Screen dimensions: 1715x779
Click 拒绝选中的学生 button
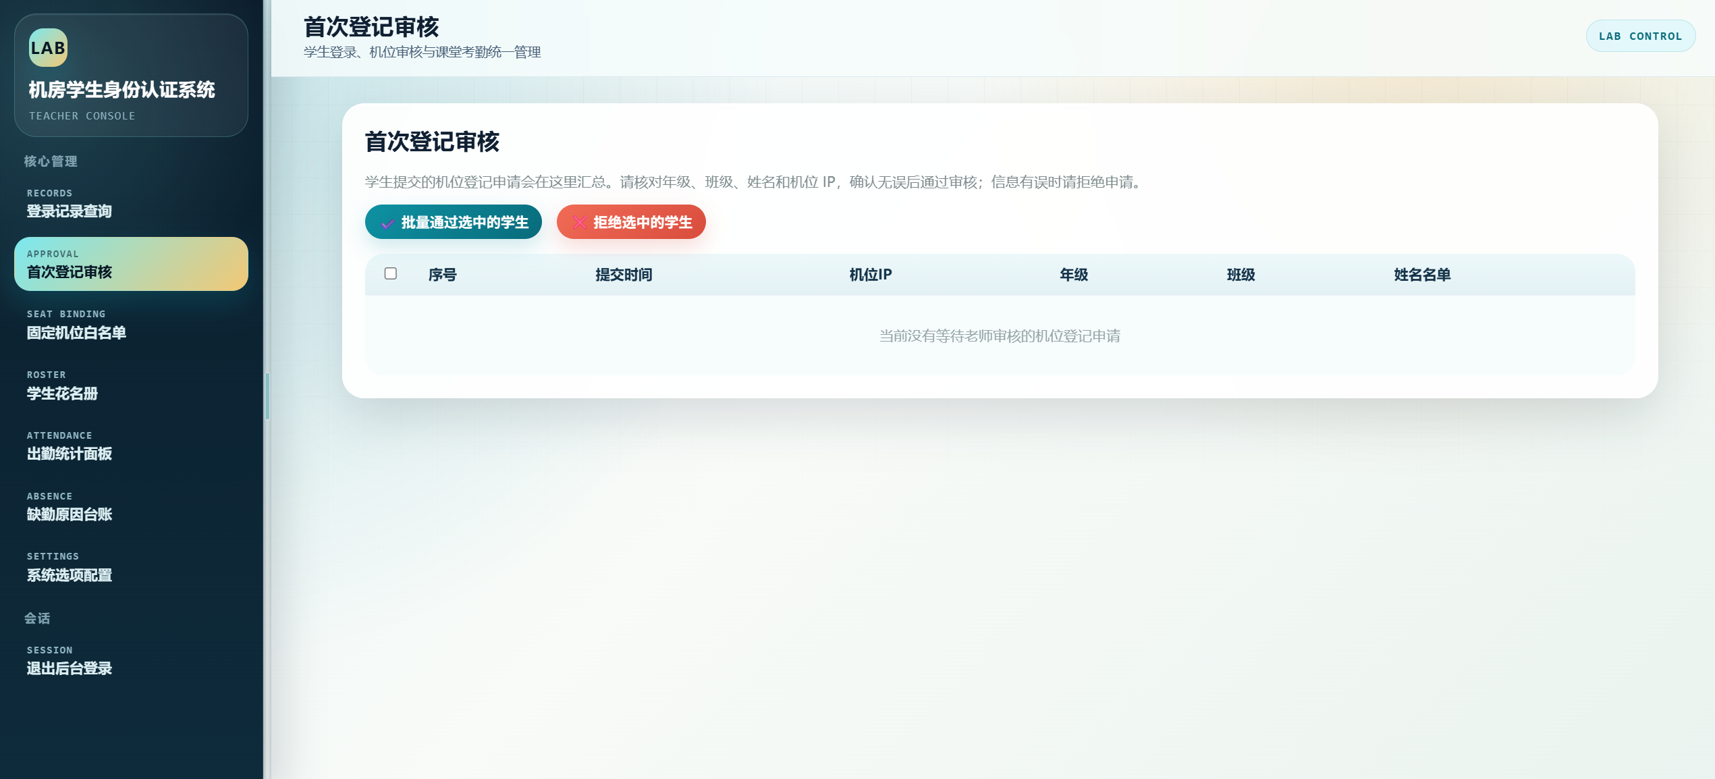tap(631, 222)
